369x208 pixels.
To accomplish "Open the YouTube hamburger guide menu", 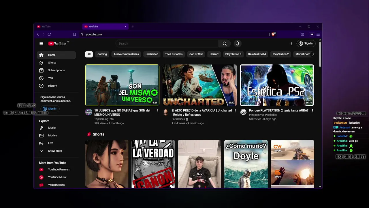I will click(41, 44).
